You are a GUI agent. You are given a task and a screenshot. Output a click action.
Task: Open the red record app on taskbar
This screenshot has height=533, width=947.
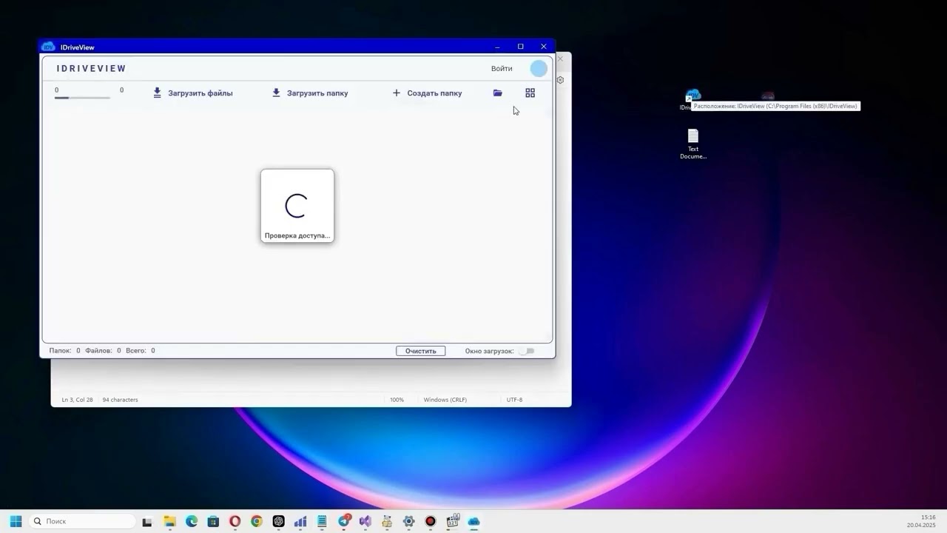431,521
